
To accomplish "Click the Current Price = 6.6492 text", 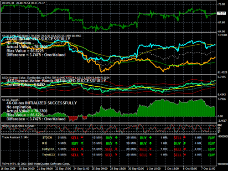I will tap(26, 85).
